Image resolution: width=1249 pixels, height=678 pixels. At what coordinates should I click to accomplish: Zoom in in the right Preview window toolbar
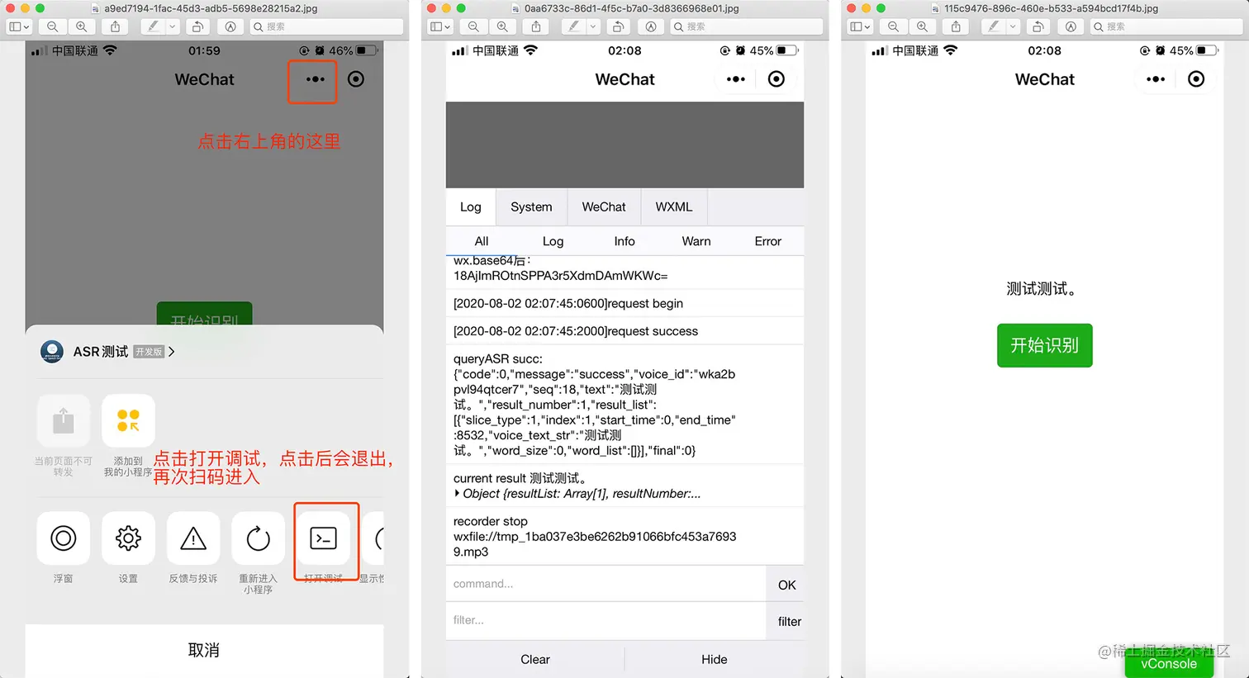click(922, 26)
